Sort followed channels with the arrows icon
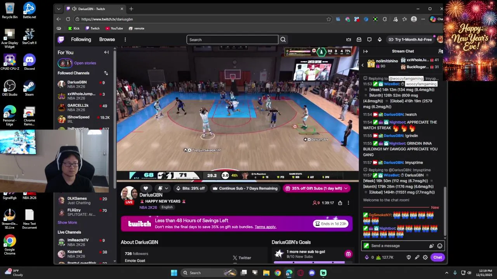 click(x=106, y=73)
